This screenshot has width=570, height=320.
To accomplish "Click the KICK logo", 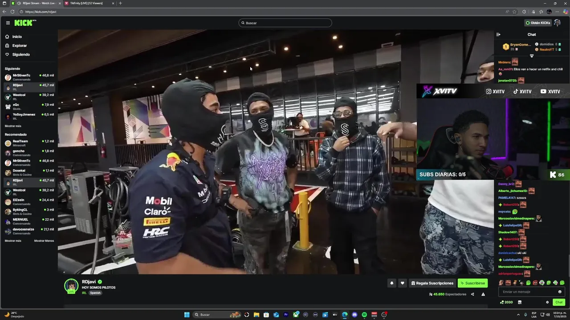I will (25, 23).
